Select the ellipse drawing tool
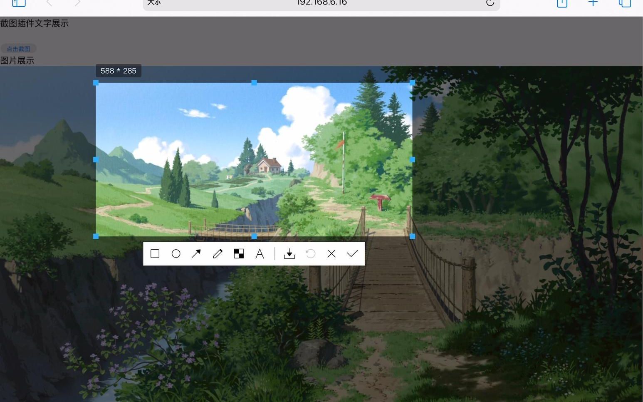The image size is (643, 402). click(176, 253)
